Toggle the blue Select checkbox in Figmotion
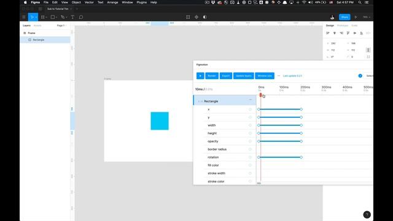Screen dimensions: 393x221 click(360, 76)
